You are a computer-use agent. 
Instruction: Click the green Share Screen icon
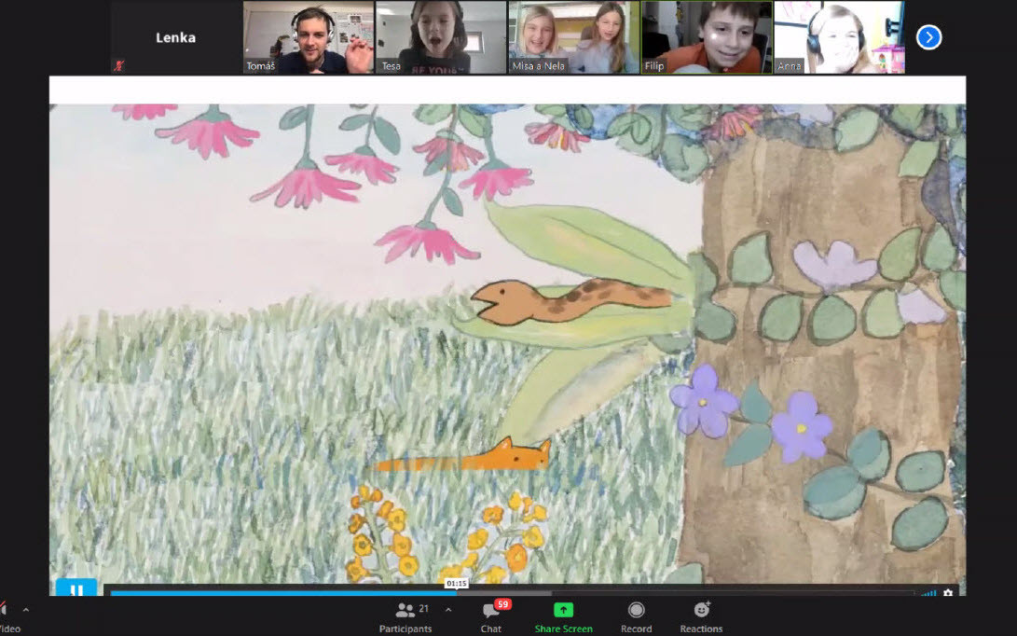point(563,610)
